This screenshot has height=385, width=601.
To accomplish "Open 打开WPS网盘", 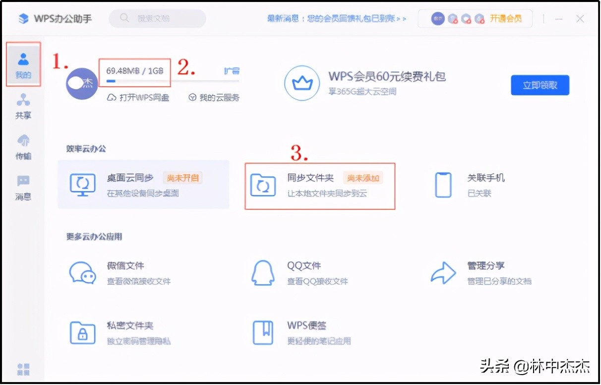I will (x=138, y=97).
